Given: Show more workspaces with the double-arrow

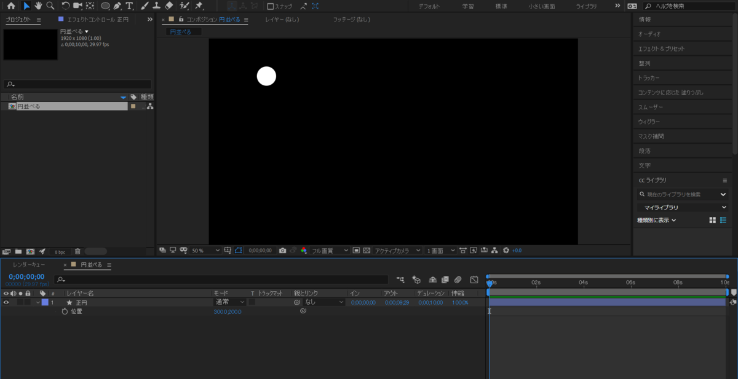Looking at the screenshot, I should point(617,6).
